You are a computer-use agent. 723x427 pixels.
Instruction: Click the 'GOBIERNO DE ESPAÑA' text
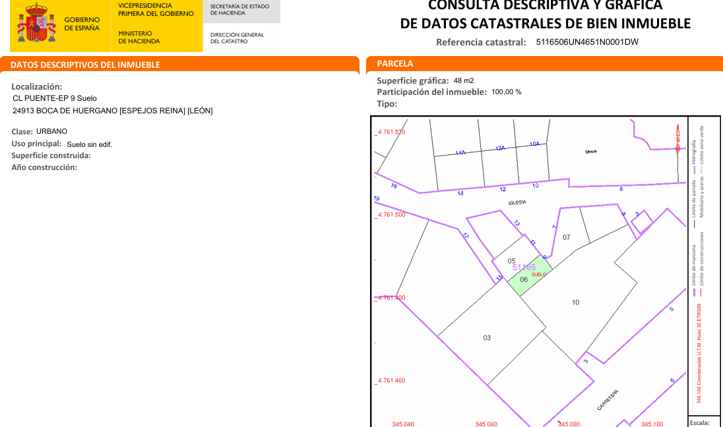point(82,24)
